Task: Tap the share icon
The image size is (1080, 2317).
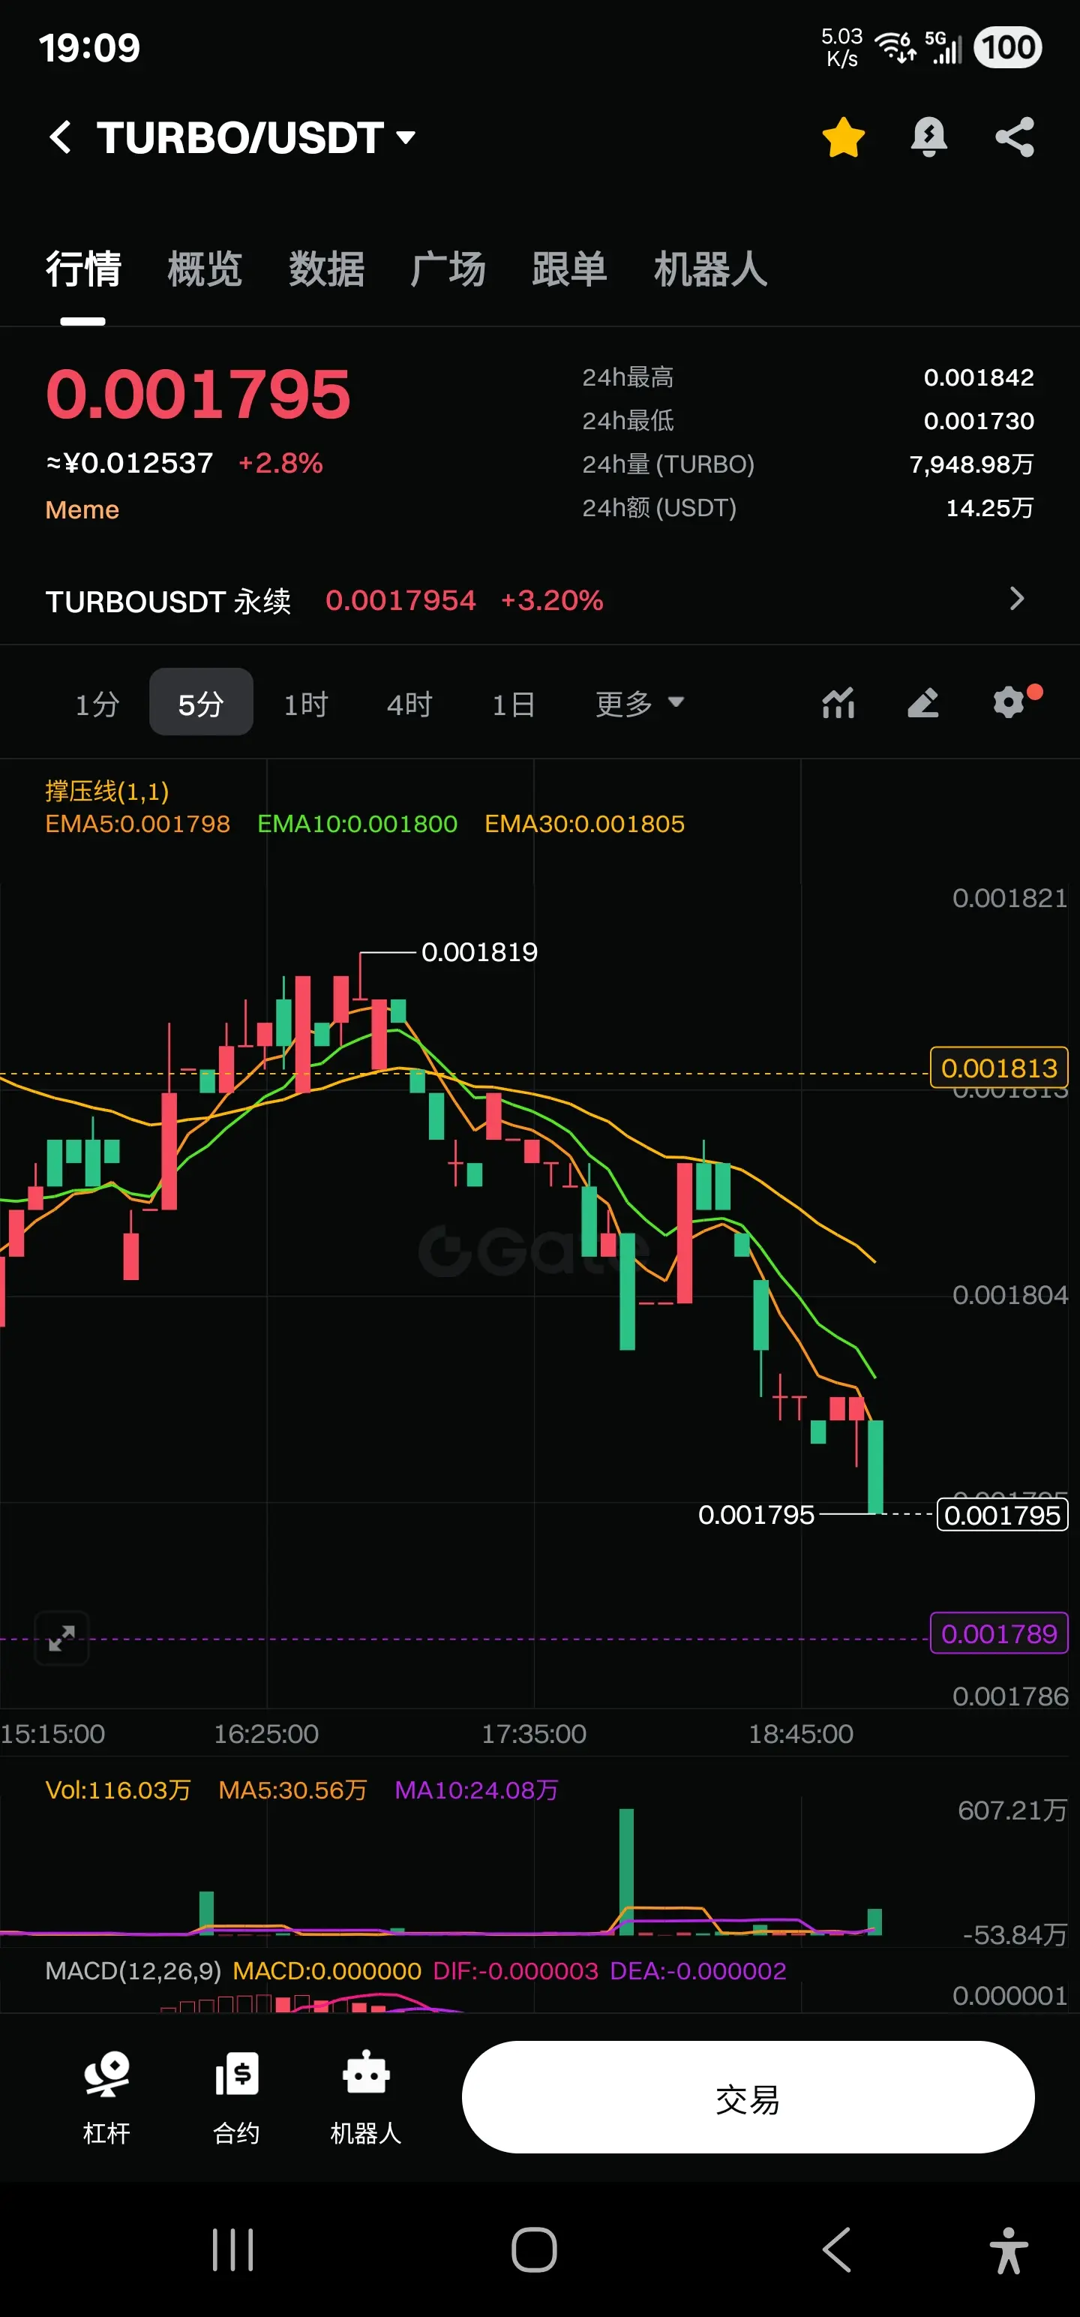Action: click(1014, 137)
